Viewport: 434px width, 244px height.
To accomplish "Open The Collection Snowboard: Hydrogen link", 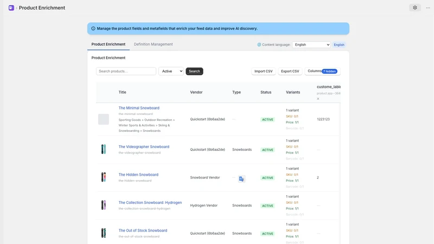I will (150, 202).
